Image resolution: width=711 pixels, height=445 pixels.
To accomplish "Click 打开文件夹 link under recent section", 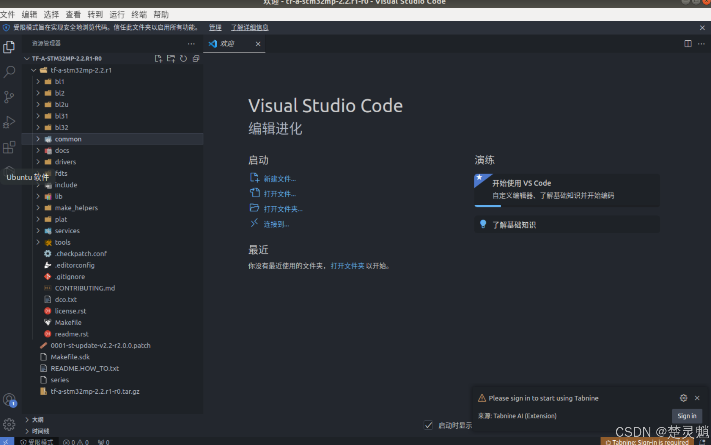I will [x=347, y=266].
